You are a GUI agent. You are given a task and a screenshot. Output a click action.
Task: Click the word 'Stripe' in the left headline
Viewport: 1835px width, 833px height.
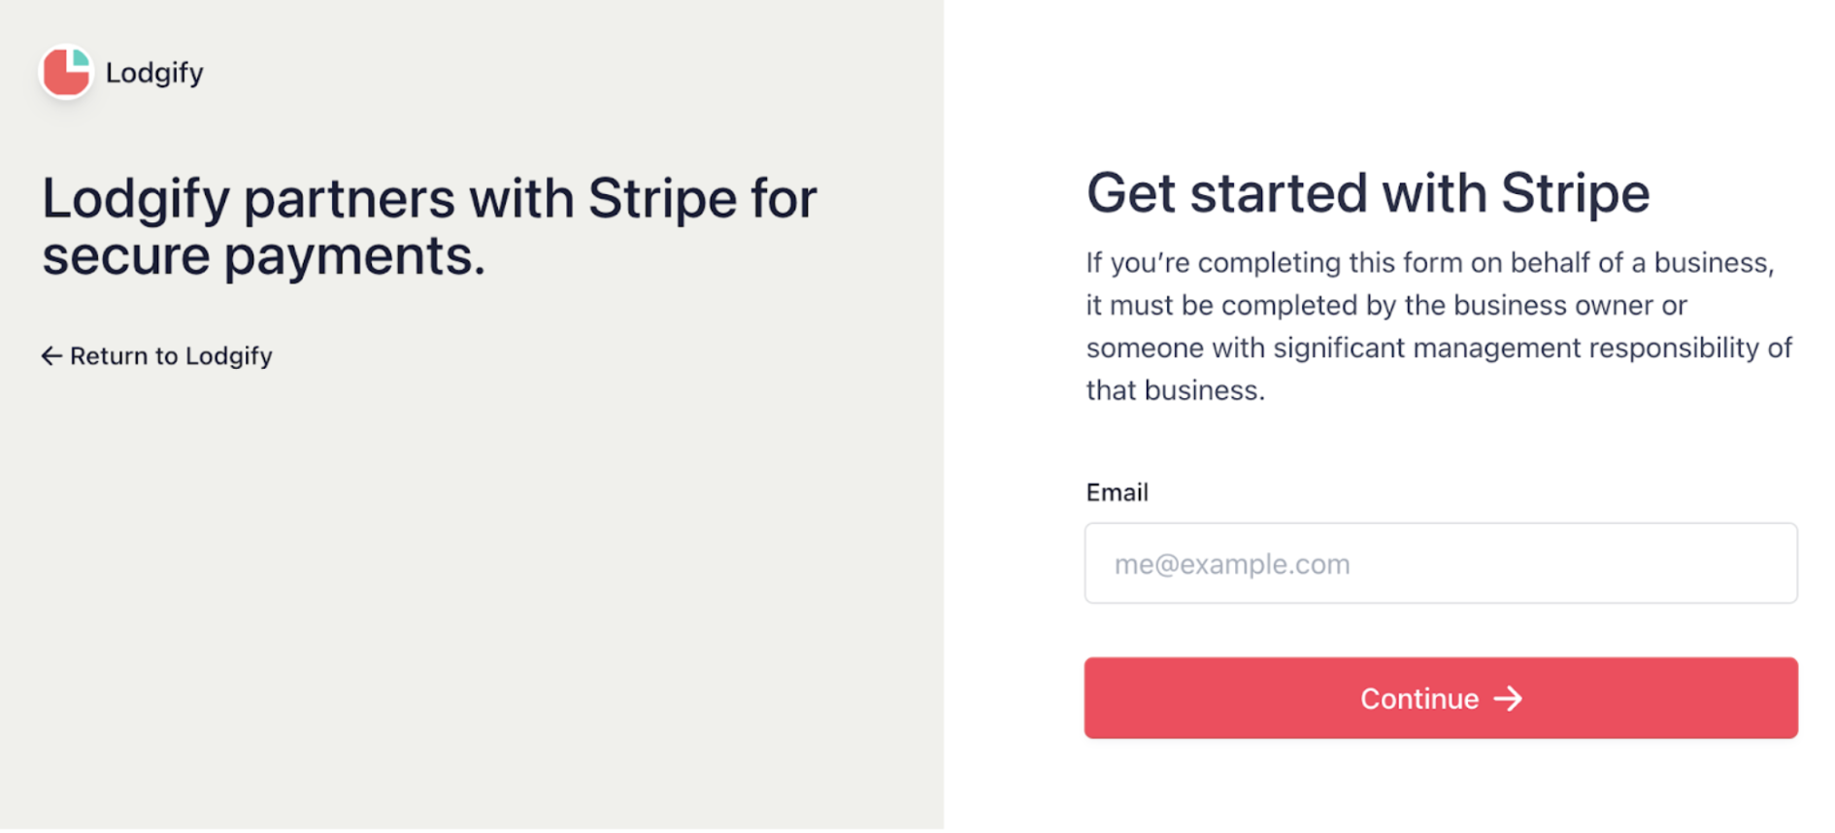tap(662, 199)
